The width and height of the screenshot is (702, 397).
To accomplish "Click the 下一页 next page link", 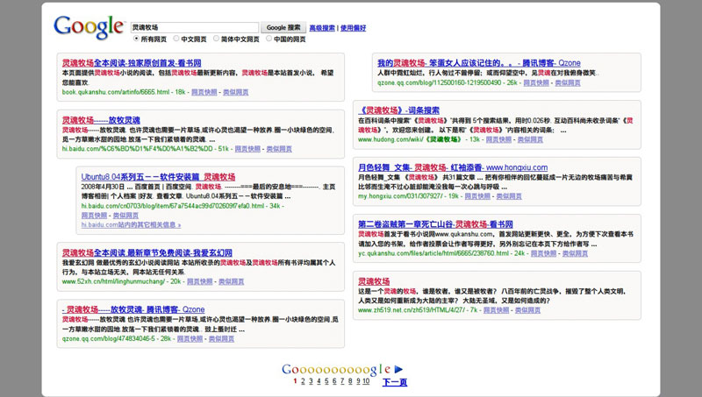I will pos(395,382).
